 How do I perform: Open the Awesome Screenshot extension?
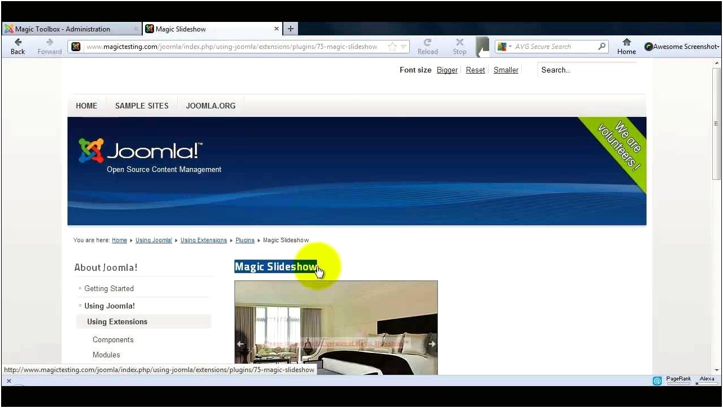tap(681, 47)
